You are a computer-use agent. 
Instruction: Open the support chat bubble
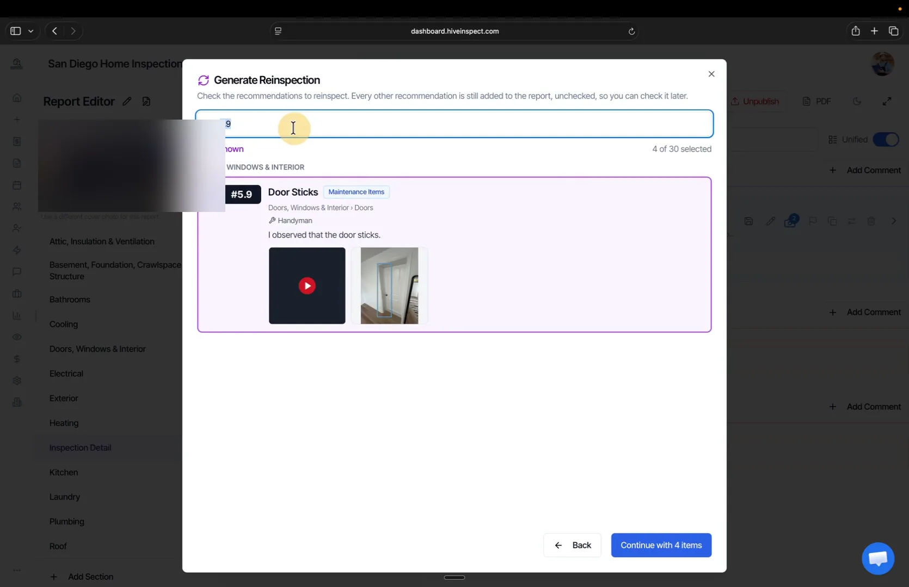(x=877, y=558)
